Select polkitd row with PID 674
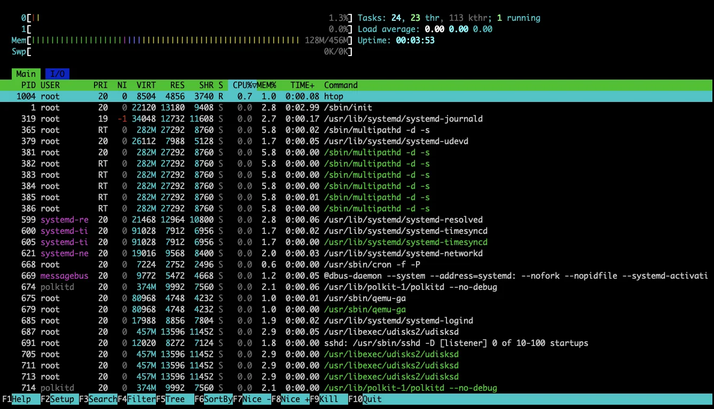 pos(357,287)
